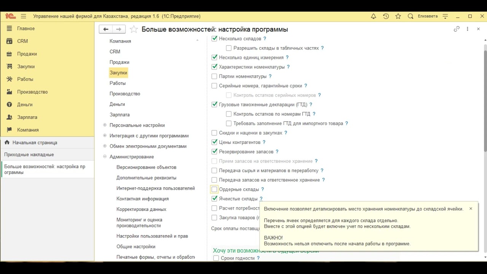Click the vertical scrollbar of settings page

[485, 100]
